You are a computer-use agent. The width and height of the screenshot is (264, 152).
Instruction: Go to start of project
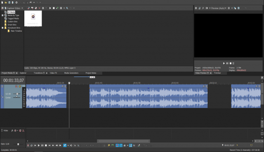pyautogui.click(x=49, y=145)
